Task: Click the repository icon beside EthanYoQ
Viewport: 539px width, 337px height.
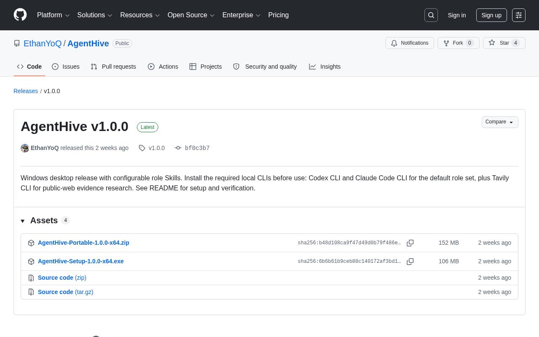Action: (x=17, y=43)
